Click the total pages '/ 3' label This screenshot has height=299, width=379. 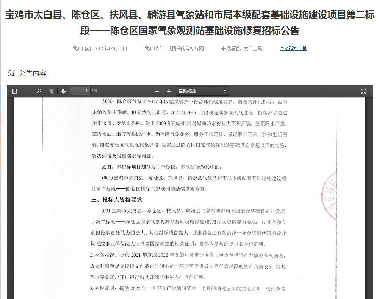click(94, 91)
